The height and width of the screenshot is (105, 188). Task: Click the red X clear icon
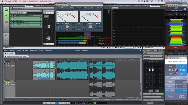point(176,74)
